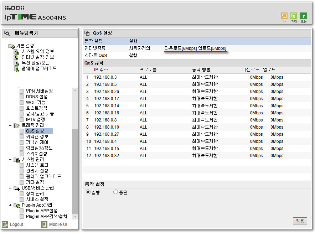Screen dimensions: 315x233
Task: Click the 무선 설정/보안 wireless icon
Action: (16, 63)
